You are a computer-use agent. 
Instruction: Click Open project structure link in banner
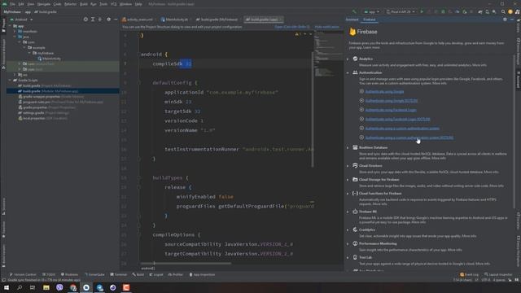(x=291, y=27)
